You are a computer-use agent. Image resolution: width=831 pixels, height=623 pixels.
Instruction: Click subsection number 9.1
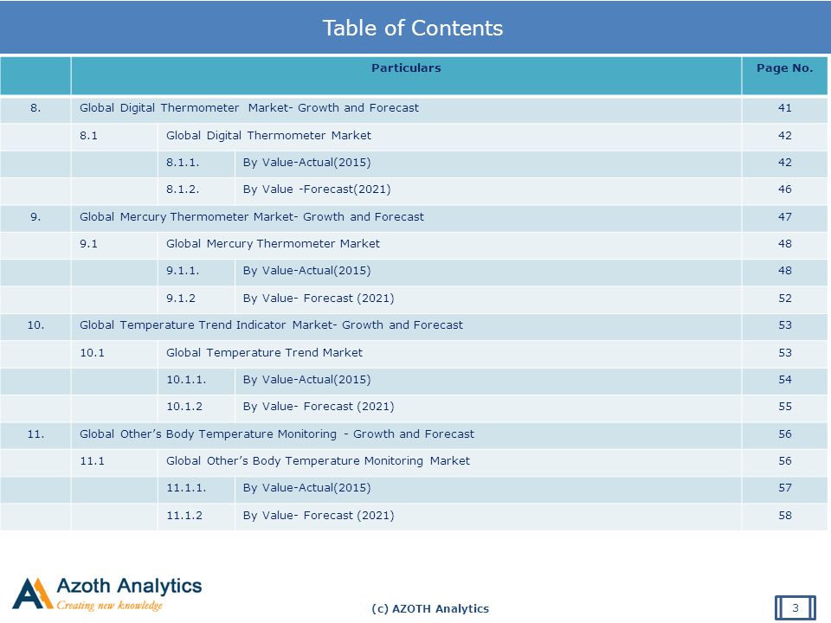point(88,244)
